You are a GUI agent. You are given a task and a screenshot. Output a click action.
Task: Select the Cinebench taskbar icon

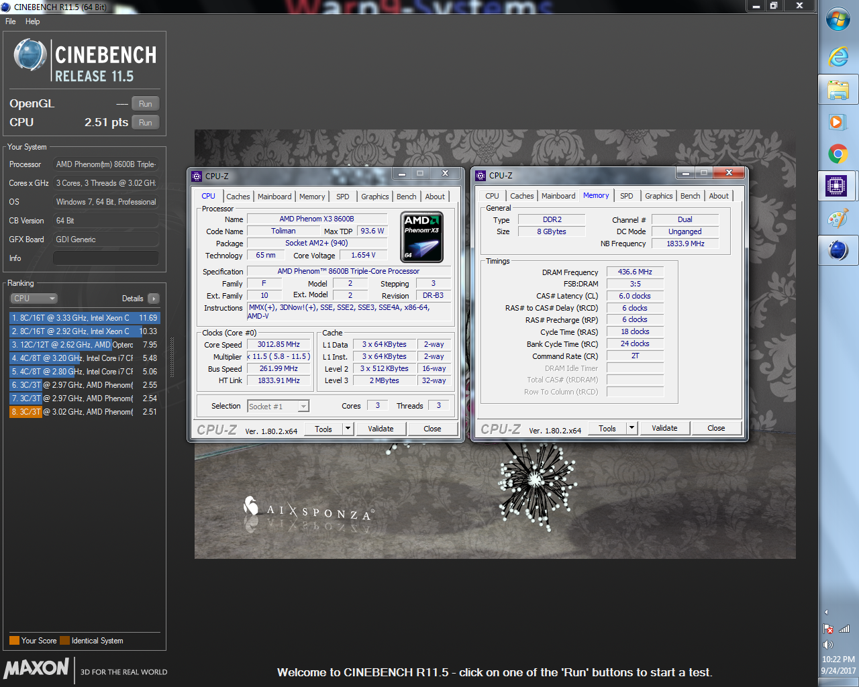click(838, 250)
